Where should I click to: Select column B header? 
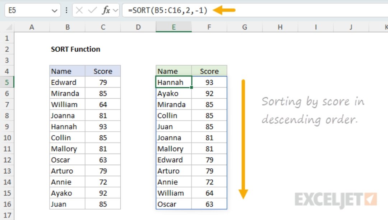67,27
